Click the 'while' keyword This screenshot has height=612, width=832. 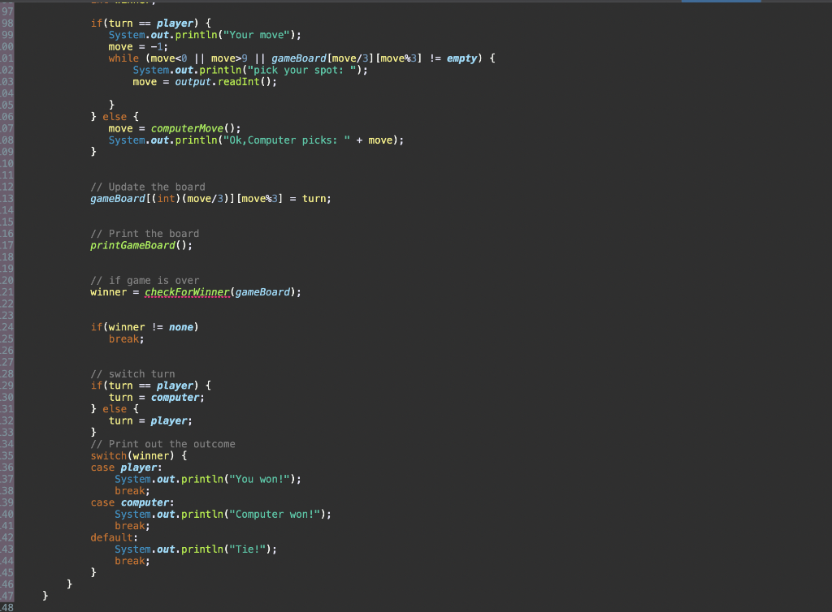point(123,58)
